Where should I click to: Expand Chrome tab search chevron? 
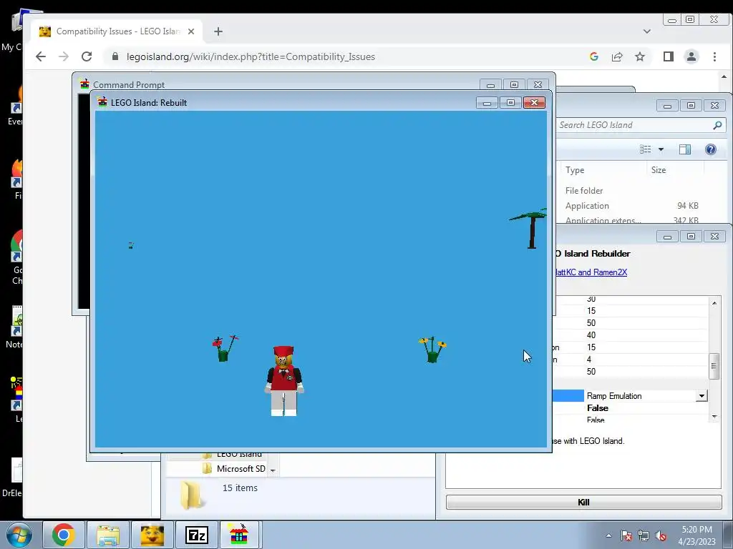coord(647,31)
